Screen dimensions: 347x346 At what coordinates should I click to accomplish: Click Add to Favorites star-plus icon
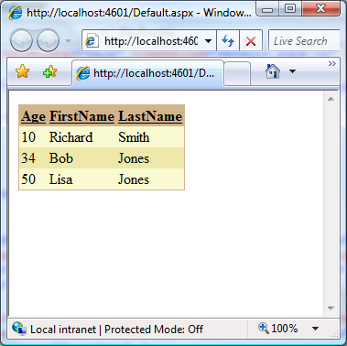(x=50, y=72)
